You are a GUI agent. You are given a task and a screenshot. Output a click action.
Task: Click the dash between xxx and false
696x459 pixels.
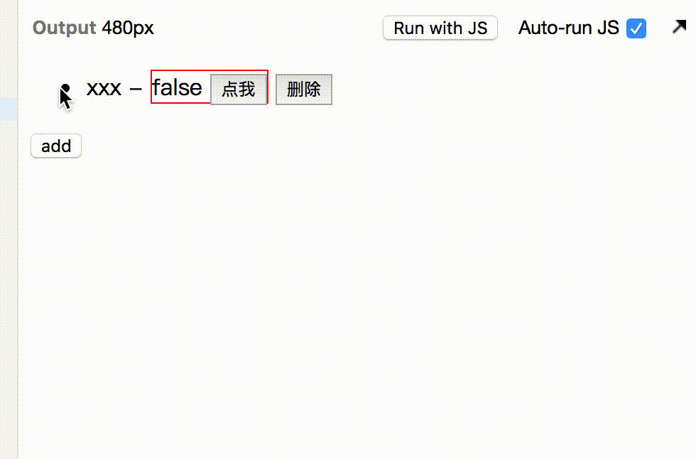[x=136, y=89]
